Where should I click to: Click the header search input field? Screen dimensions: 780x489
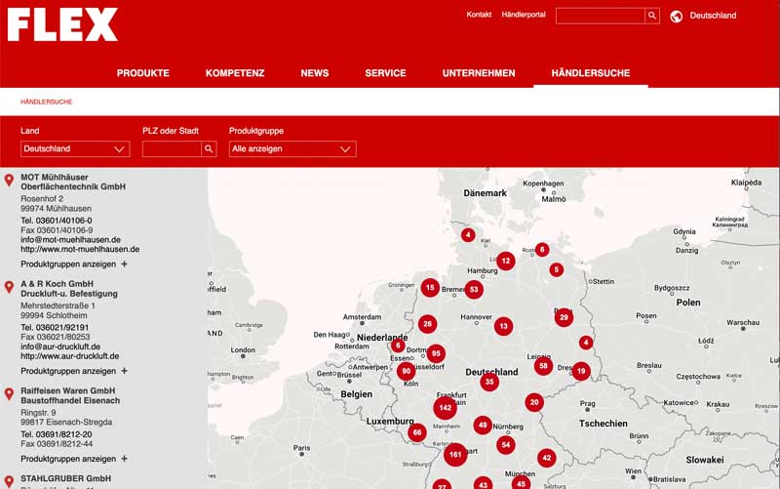pos(601,16)
